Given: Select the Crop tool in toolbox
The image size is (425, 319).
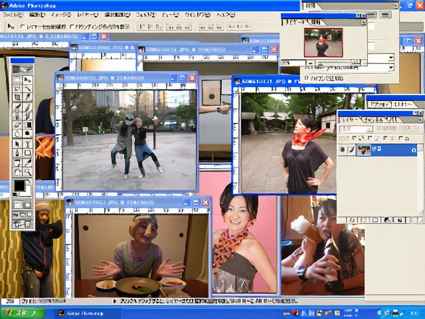Looking at the screenshot, I should pos(17,97).
